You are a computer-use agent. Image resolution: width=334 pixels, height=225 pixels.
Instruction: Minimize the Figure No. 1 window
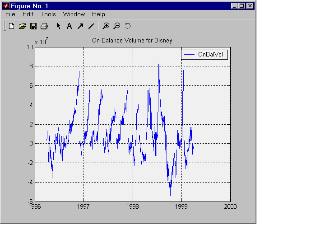pos(234,6)
